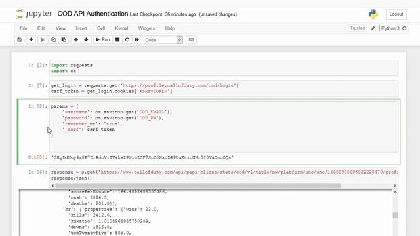Screen dimensions: 420x236
Task: Click the Jupyter logo
Action: 33,14
